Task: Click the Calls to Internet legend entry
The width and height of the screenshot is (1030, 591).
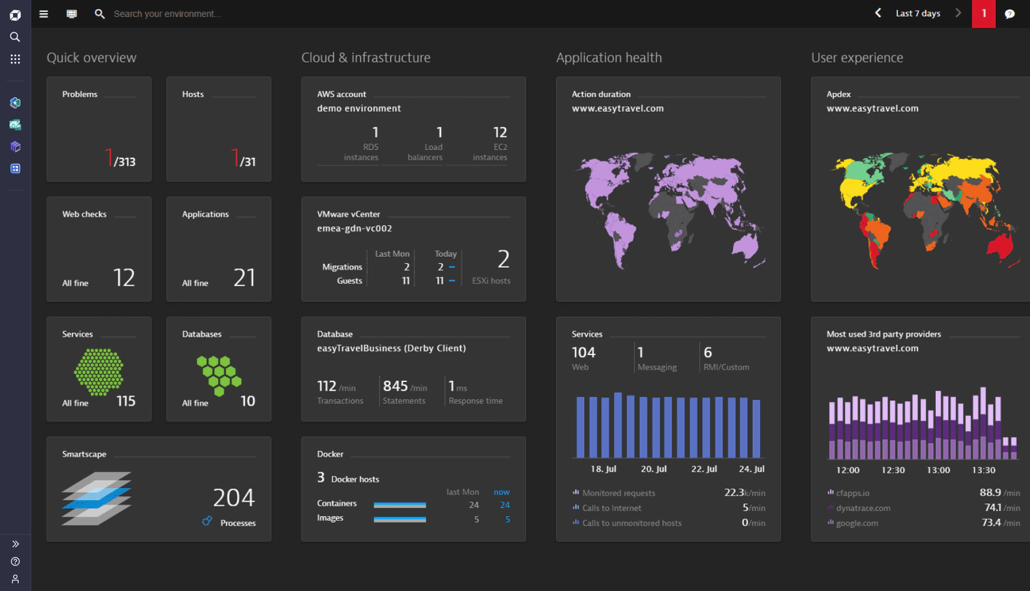Action: (606, 508)
